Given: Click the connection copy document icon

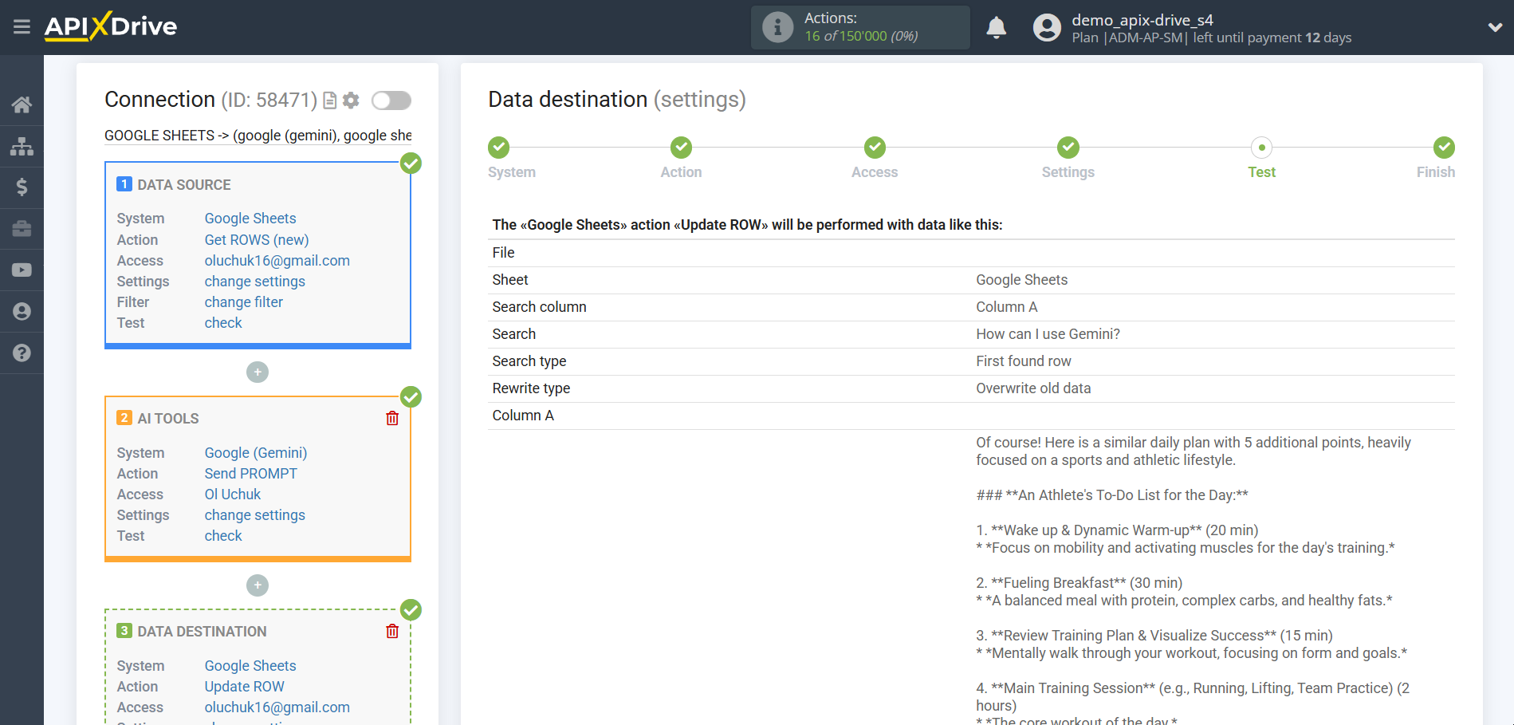Looking at the screenshot, I should [x=329, y=100].
